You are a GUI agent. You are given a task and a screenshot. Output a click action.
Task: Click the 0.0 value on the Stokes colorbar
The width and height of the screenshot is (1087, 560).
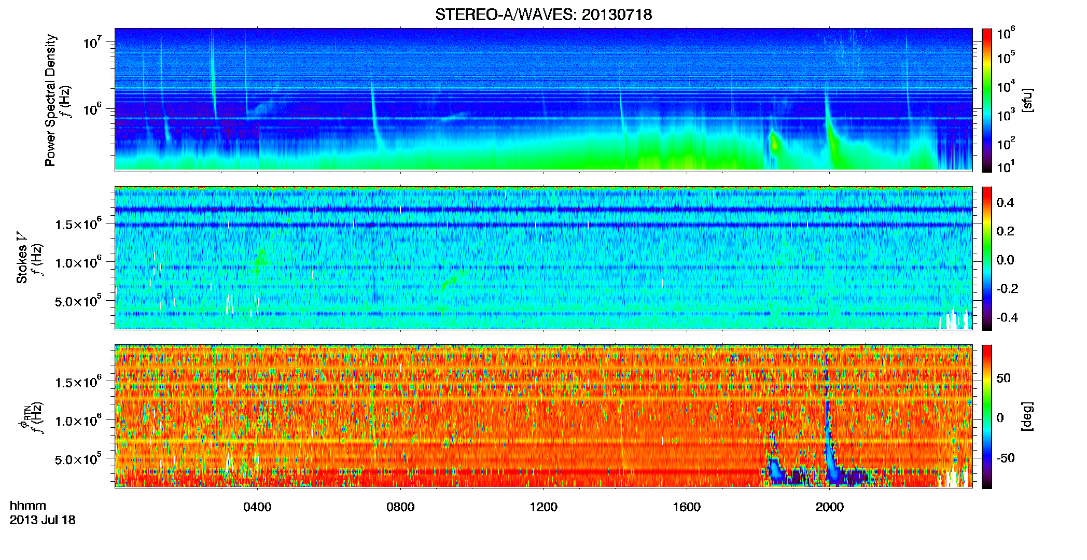point(1005,260)
